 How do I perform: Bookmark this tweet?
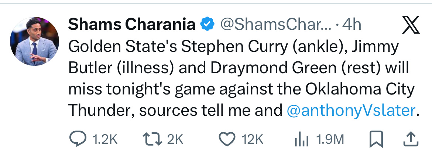[375, 139]
